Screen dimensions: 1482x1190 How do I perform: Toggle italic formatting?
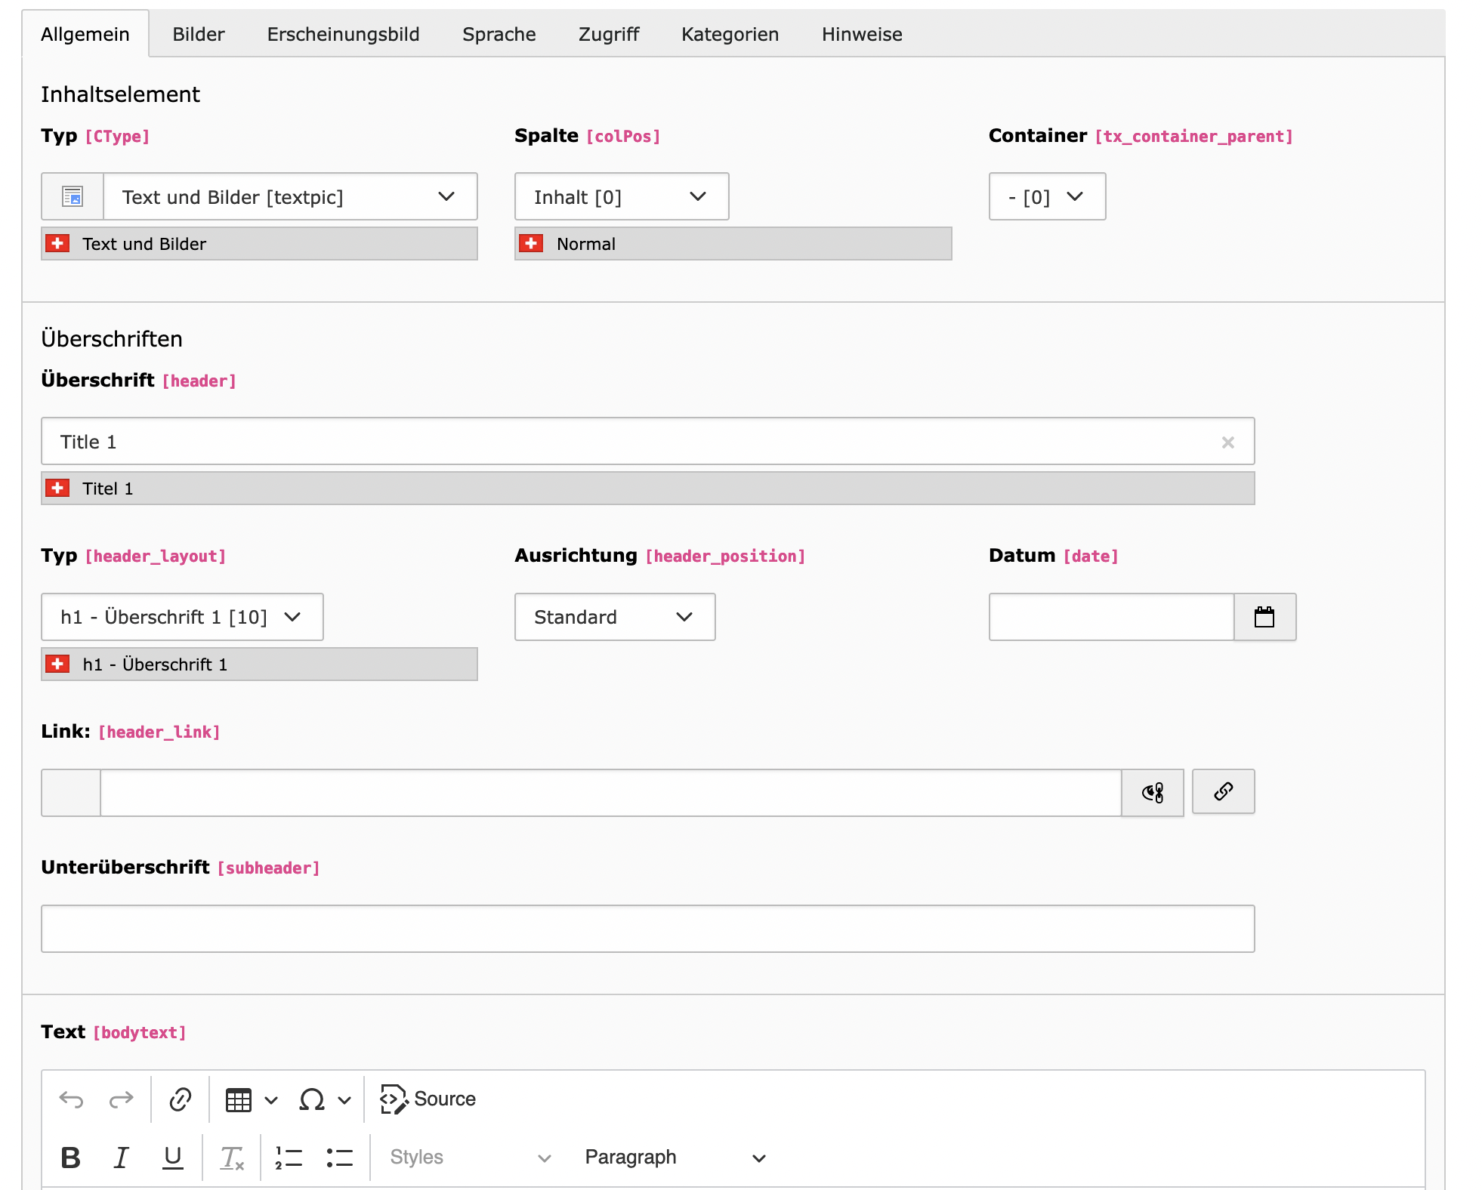click(x=121, y=1158)
